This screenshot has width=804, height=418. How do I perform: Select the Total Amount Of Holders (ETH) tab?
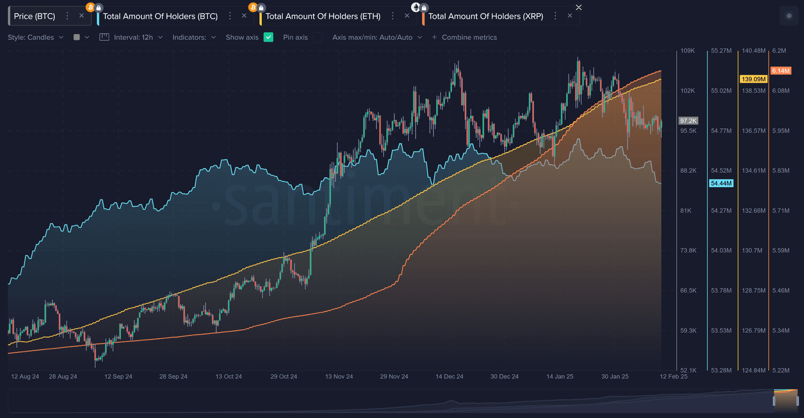pyautogui.click(x=322, y=16)
